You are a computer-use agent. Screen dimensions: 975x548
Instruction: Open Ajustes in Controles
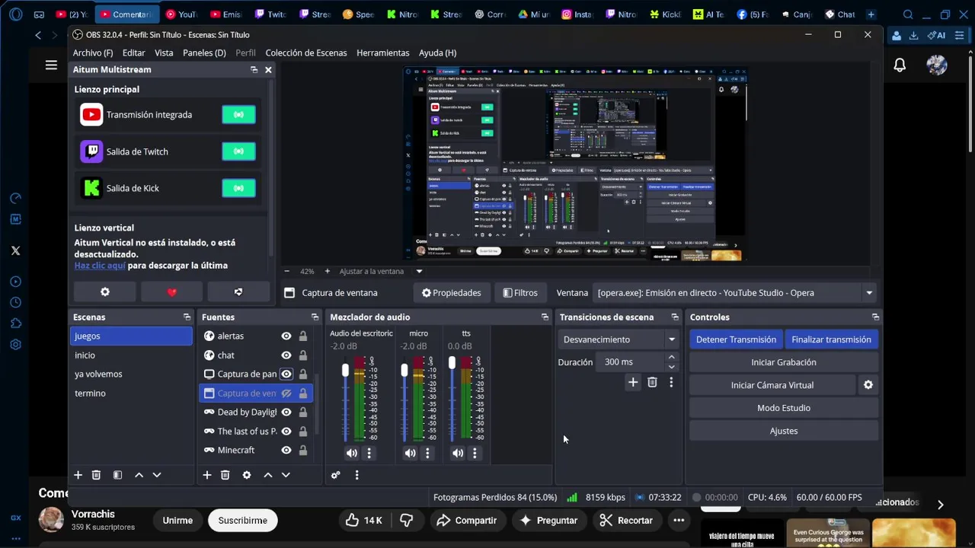coord(784,431)
